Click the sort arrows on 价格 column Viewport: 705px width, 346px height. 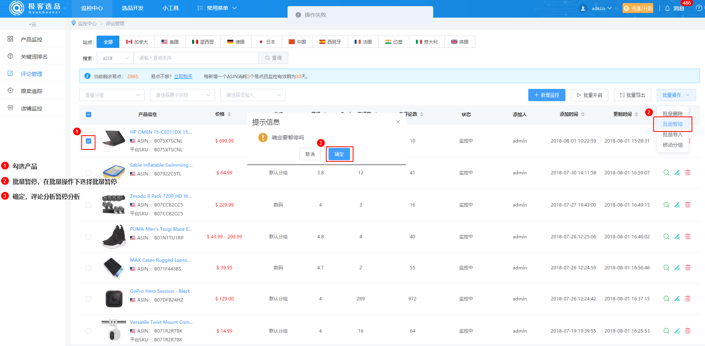(229, 114)
